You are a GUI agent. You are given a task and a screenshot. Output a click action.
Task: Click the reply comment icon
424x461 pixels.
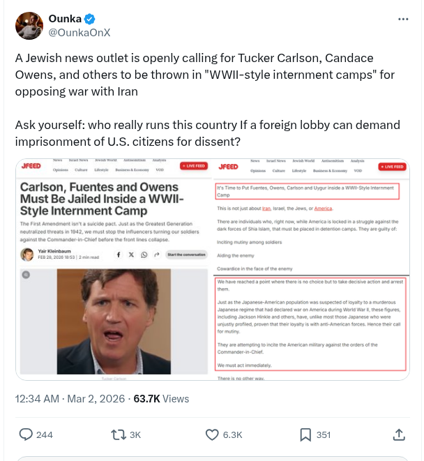tap(26, 434)
